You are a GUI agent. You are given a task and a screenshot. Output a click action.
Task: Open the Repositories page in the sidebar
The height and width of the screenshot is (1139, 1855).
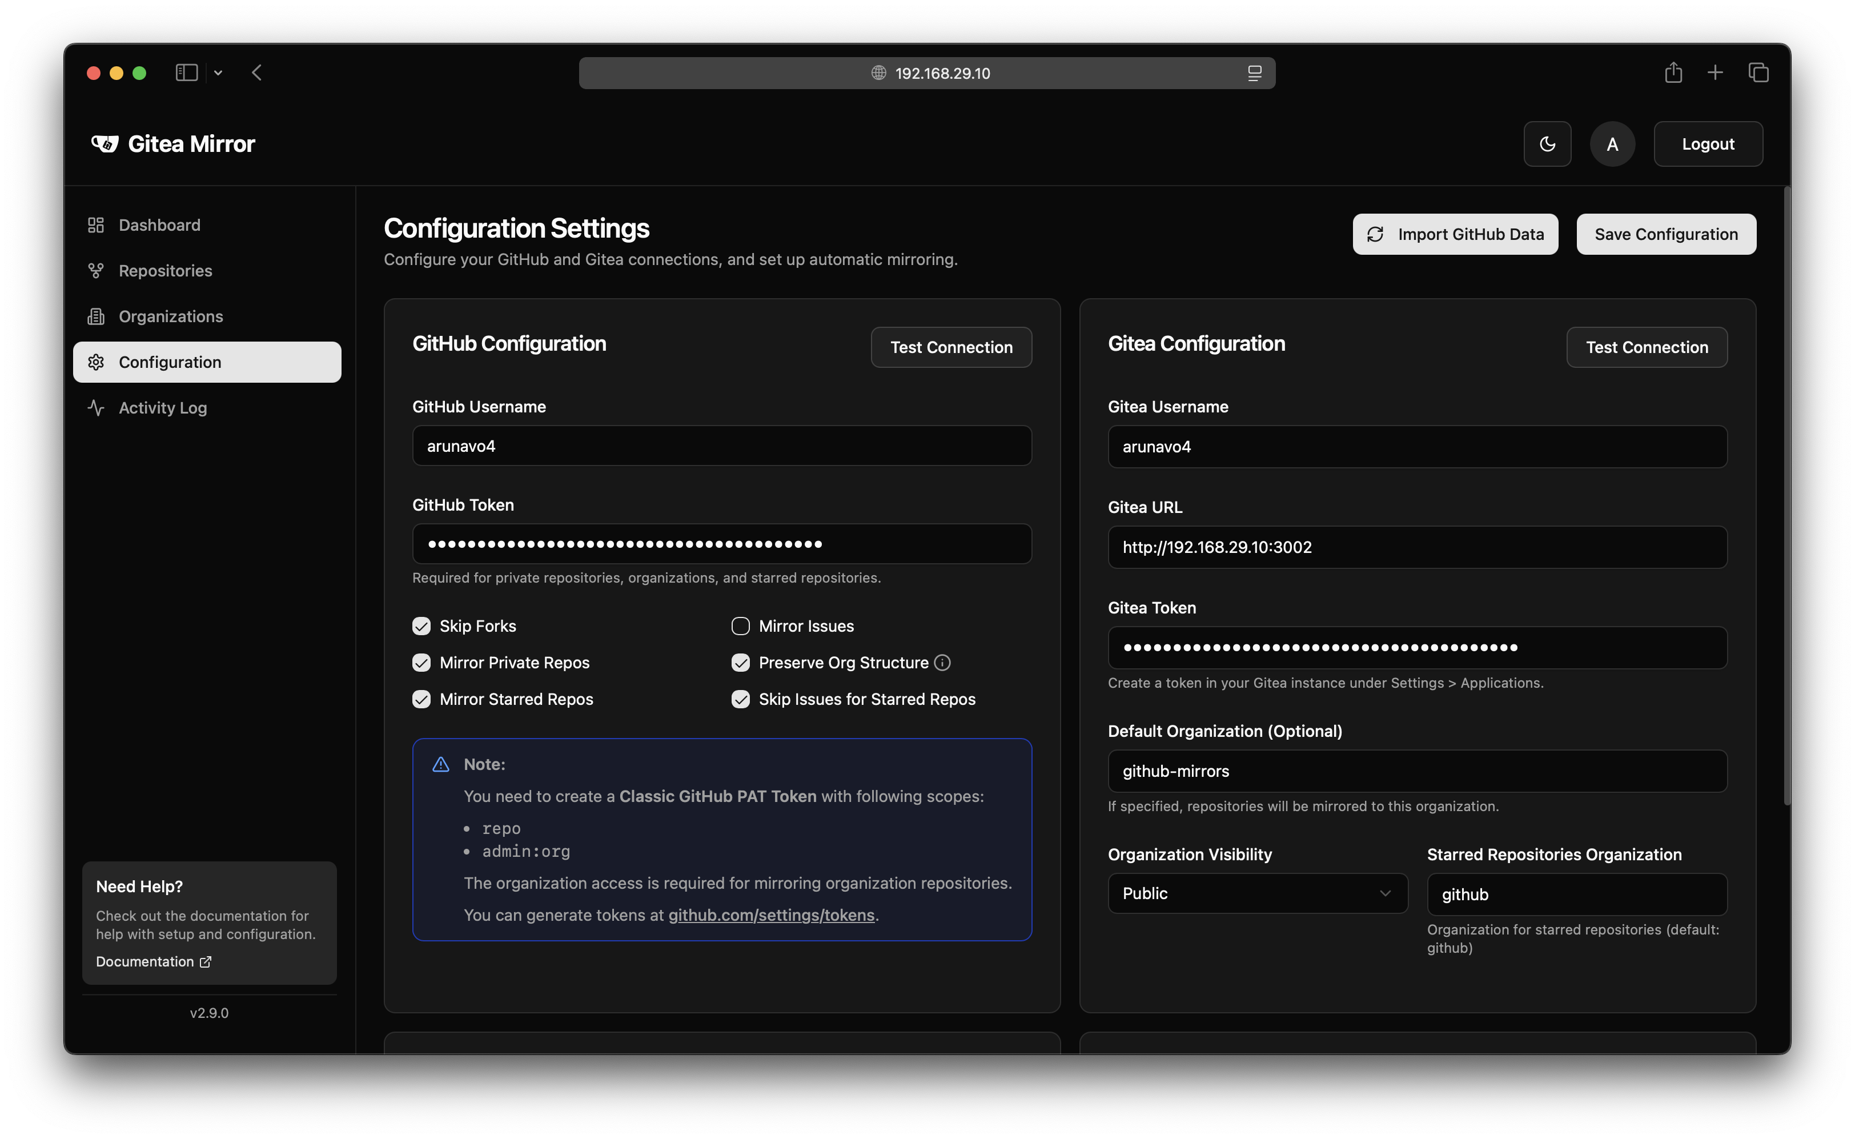point(165,270)
